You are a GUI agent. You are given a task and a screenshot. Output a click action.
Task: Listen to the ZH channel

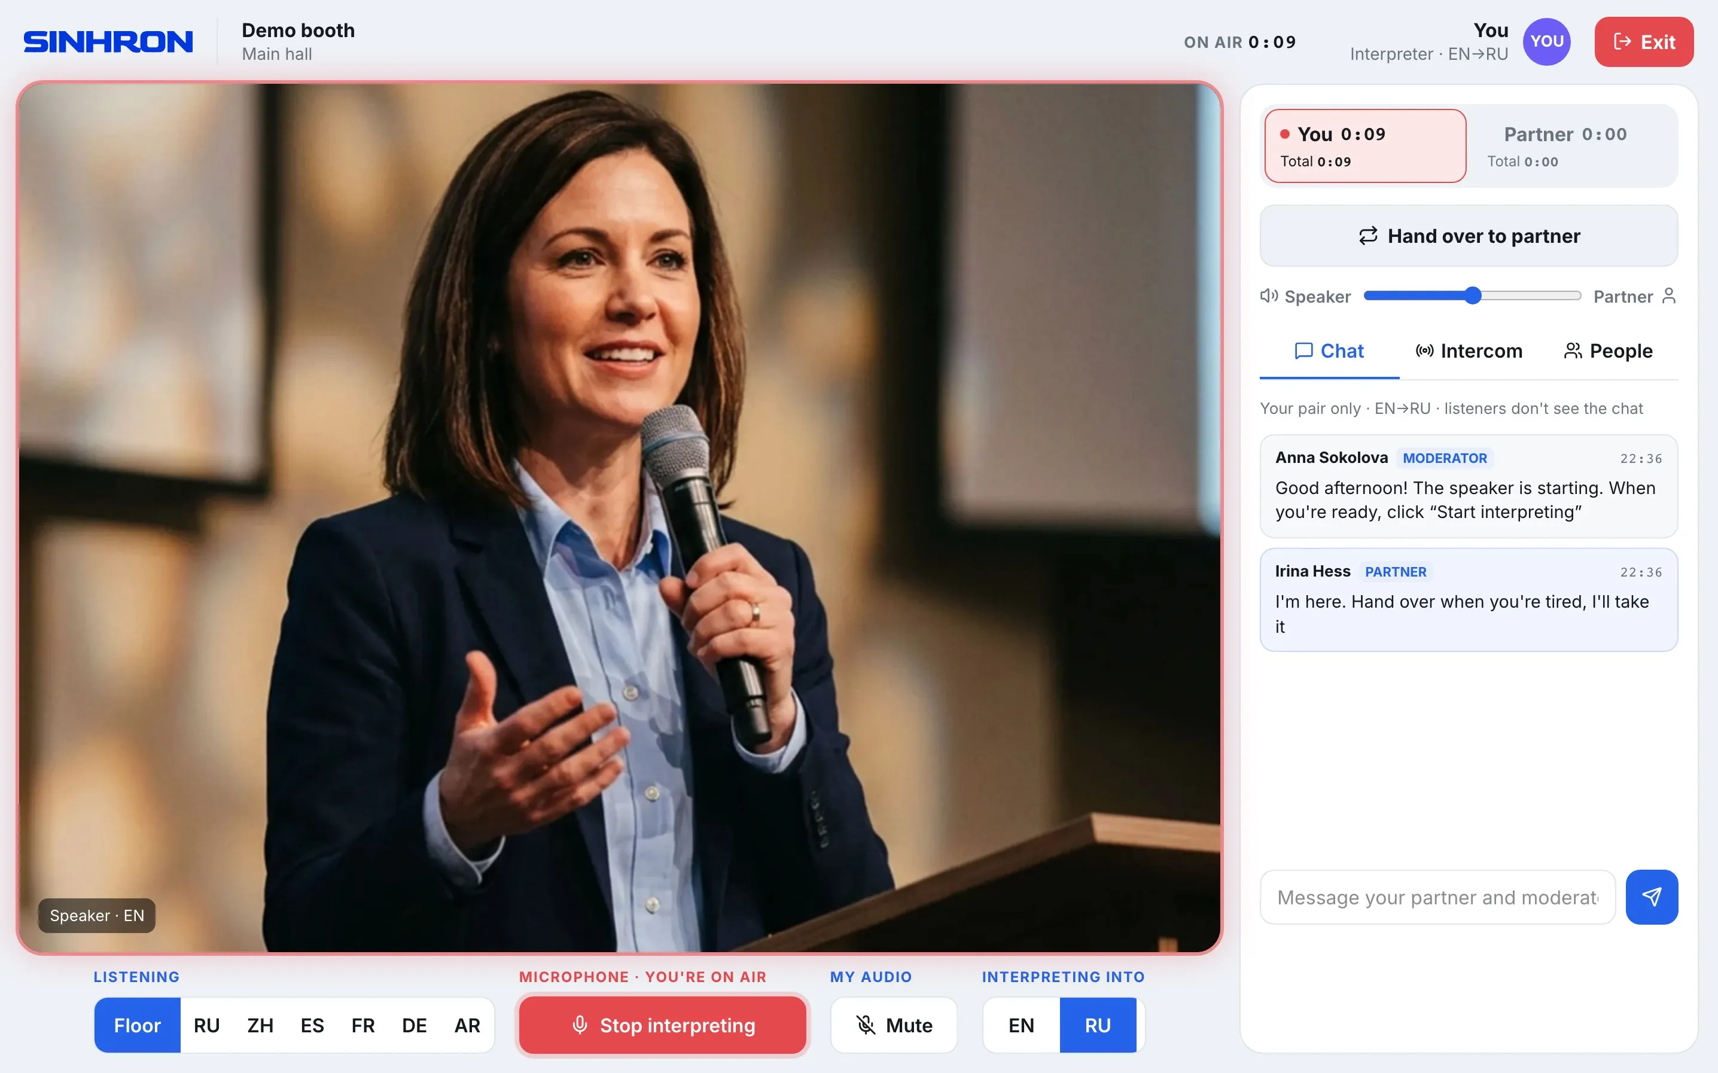coord(260,1025)
